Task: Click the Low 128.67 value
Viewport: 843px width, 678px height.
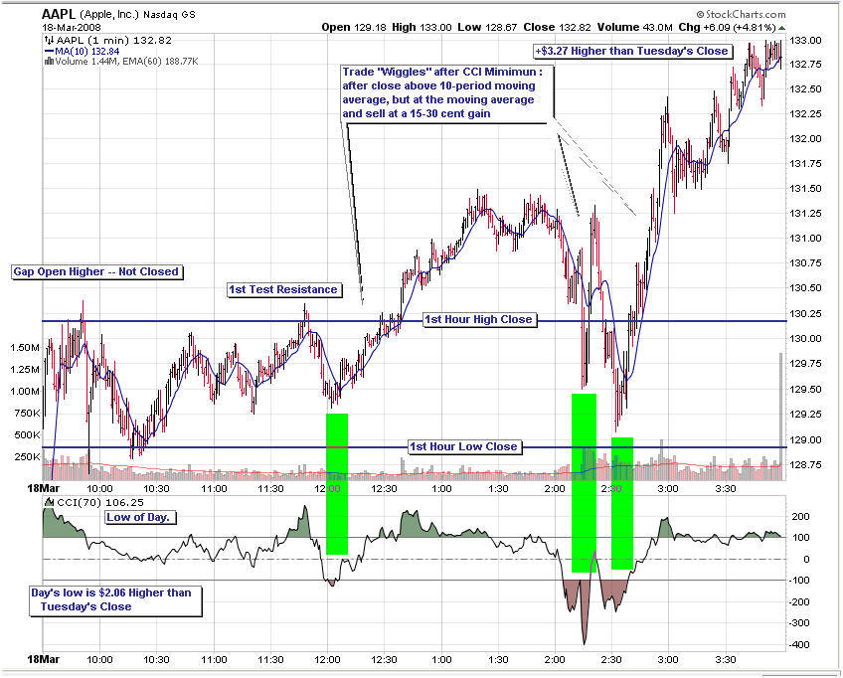Action: 488,28
